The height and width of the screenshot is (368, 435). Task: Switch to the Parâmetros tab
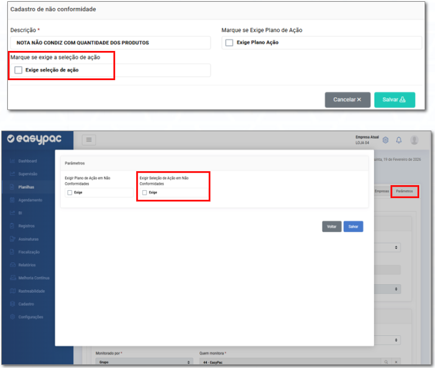click(x=404, y=191)
